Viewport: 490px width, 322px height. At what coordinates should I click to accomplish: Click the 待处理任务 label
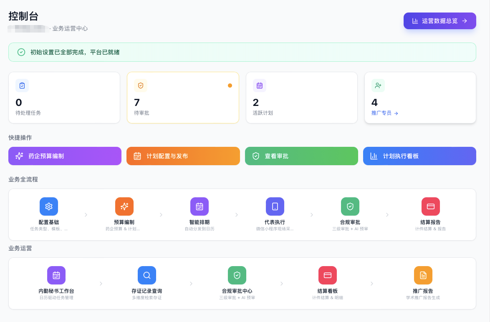(28, 113)
